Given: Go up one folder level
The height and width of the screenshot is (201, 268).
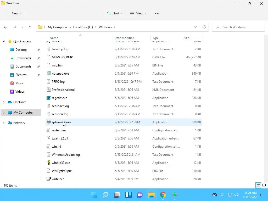Looking at the screenshot, I should tap(30, 27).
